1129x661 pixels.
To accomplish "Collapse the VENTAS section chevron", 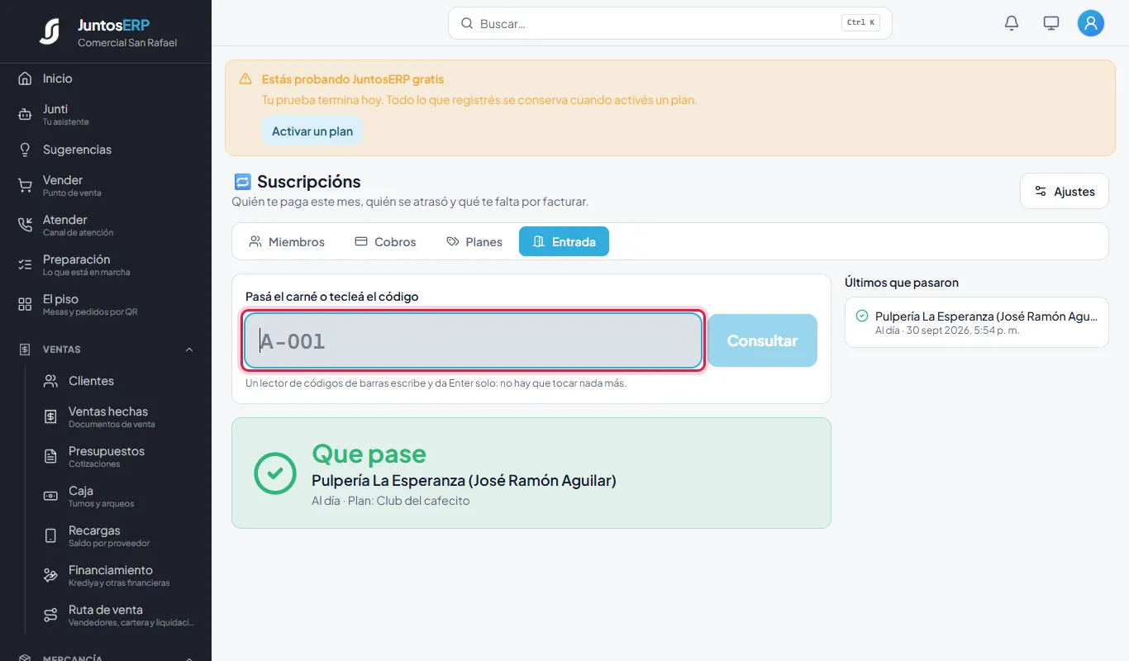I will pos(189,350).
